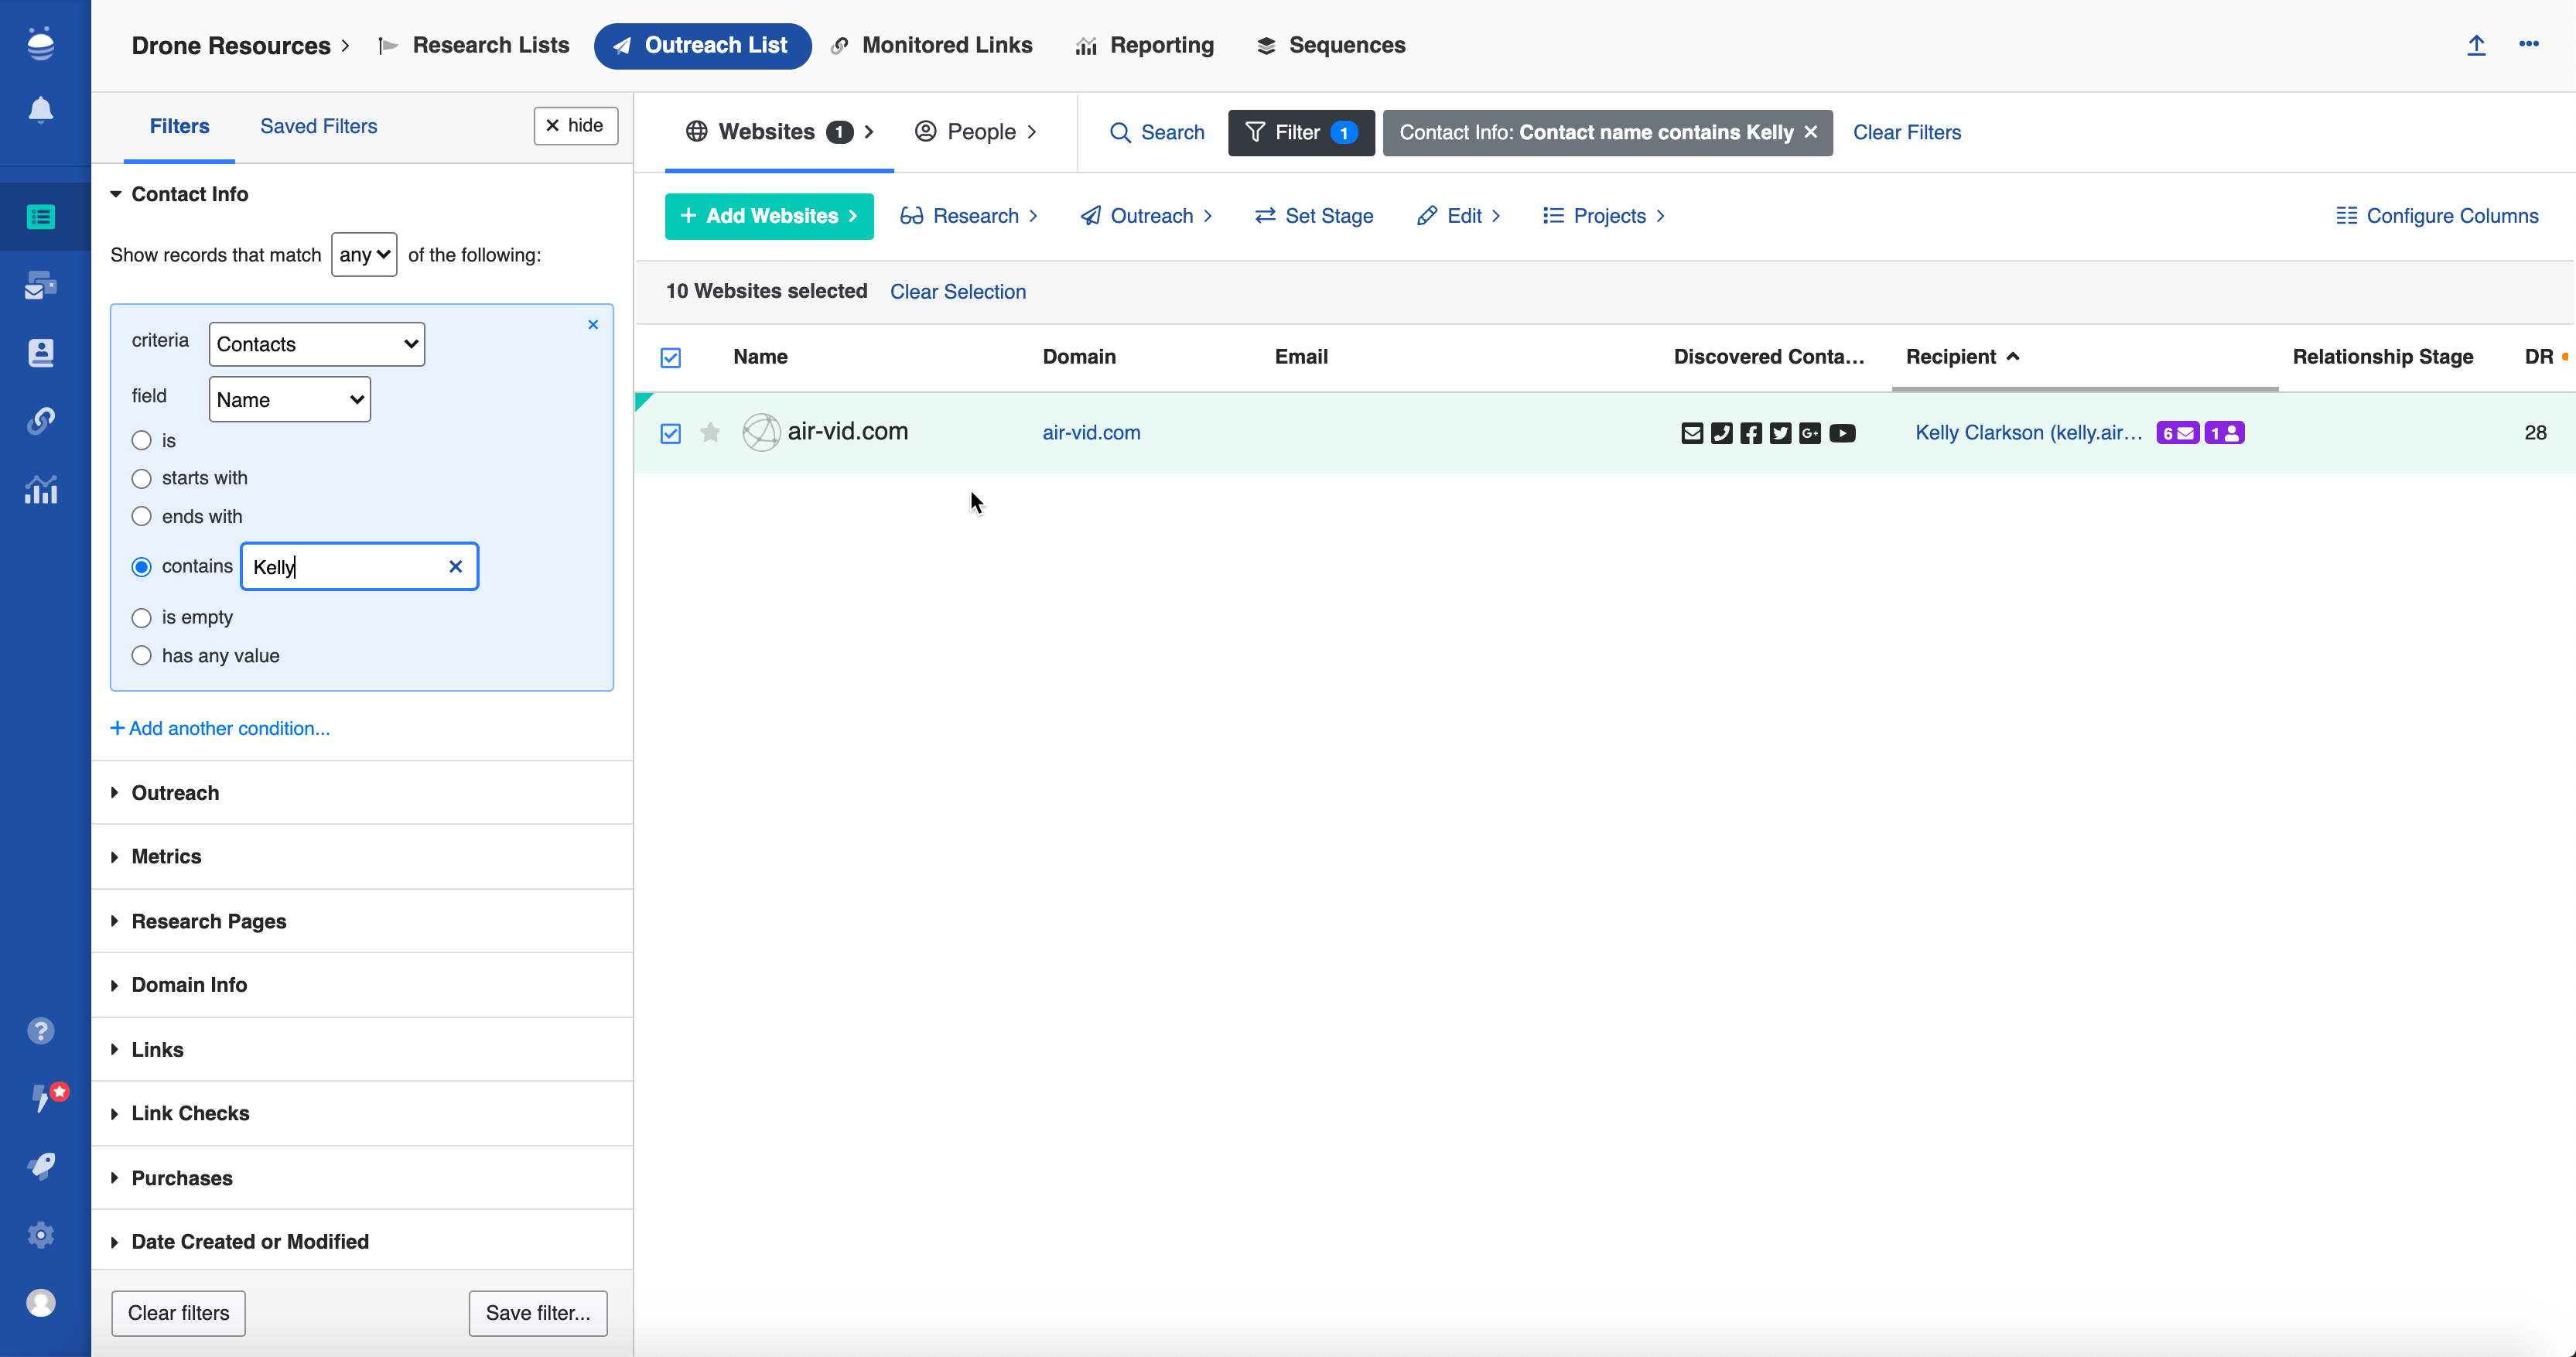Click the Clear Selection link

click(957, 292)
